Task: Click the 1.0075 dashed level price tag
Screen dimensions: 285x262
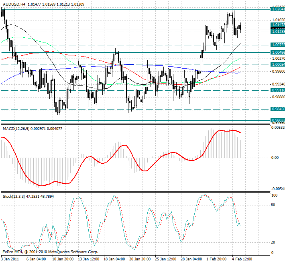Action: point(278,45)
